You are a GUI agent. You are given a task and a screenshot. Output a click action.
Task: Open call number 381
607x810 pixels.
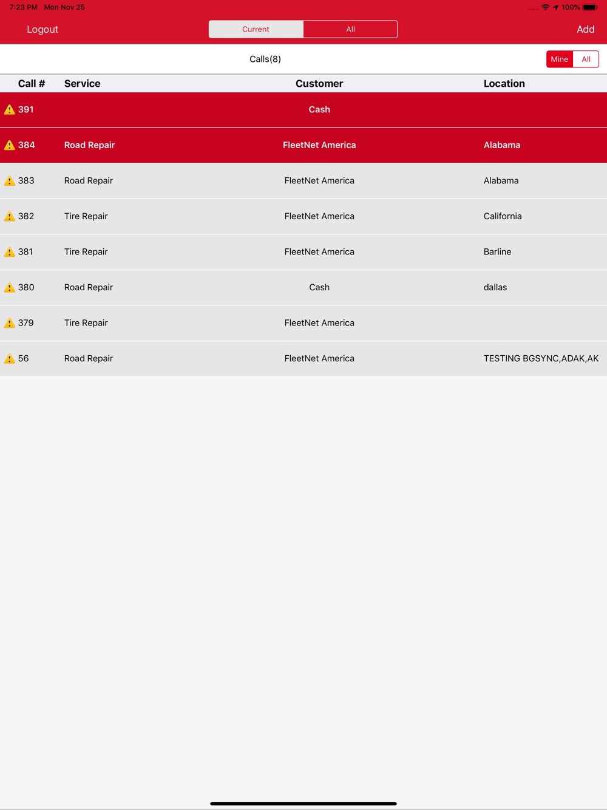point(25,252)
